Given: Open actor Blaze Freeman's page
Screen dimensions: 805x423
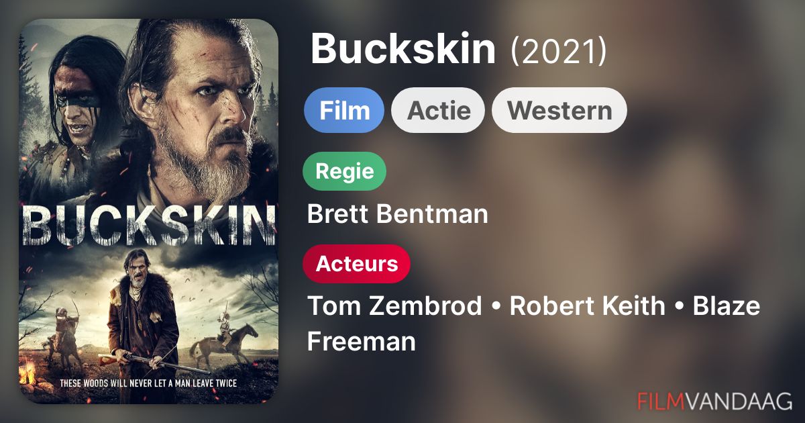Looking at the screenshot, I should pos(533,324).
